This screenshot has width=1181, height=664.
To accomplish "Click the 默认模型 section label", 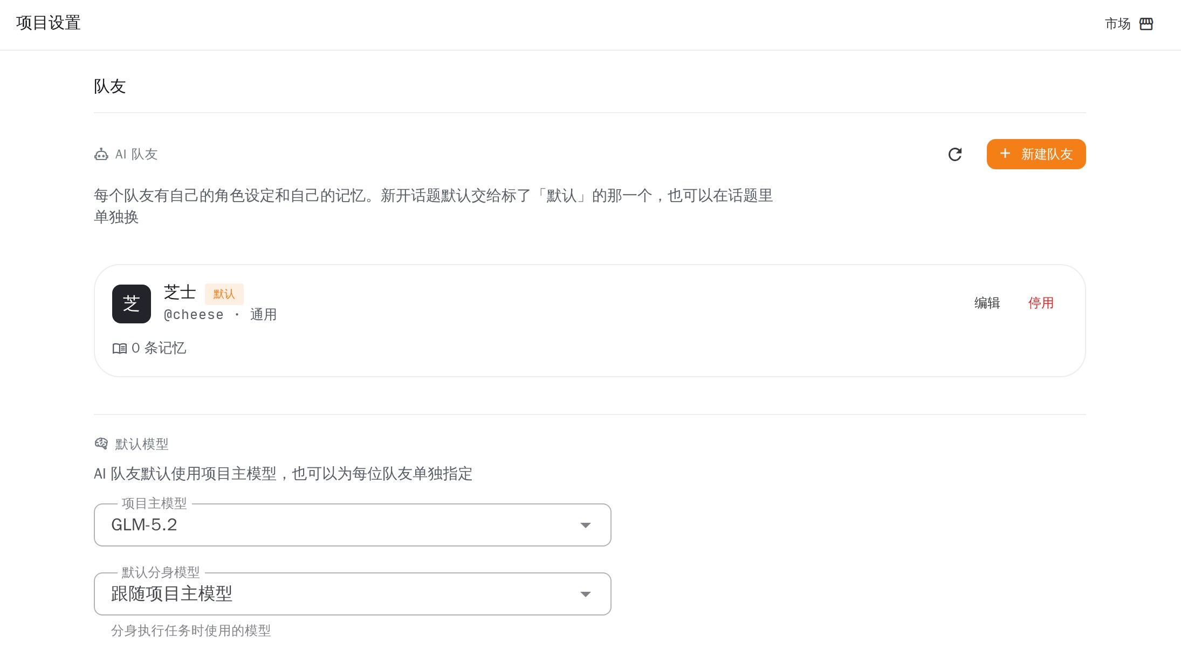I will tap(142, 444).
